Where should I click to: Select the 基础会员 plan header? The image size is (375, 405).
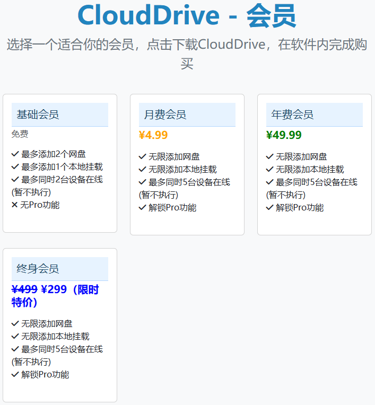(60, 115)
